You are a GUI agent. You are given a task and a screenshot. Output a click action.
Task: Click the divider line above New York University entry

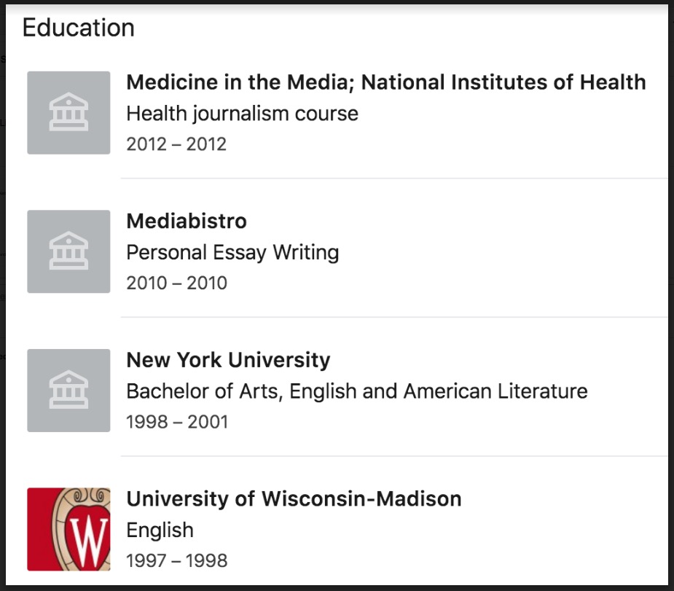point(393,317)
